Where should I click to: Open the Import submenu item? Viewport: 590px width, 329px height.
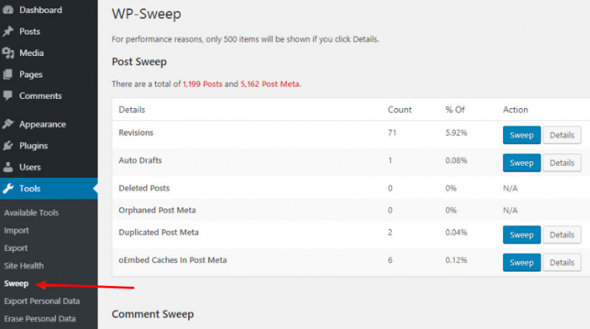(16, 230)
